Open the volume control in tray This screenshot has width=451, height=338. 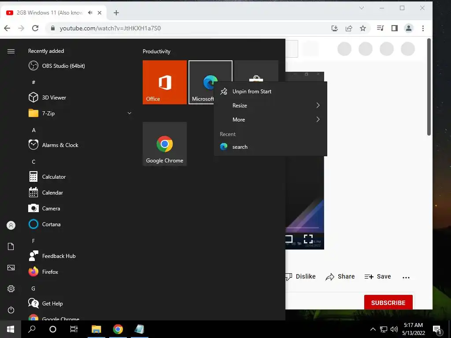click(394, 329)
